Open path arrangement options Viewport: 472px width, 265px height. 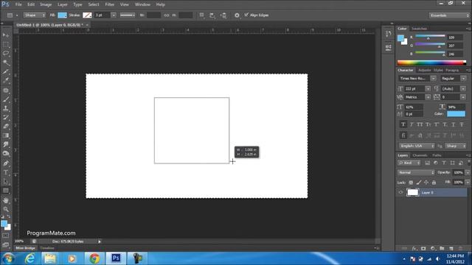click(223, 15)
